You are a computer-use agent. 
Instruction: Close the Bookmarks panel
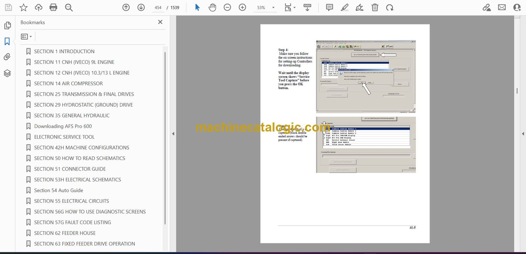tap(160, 22)
